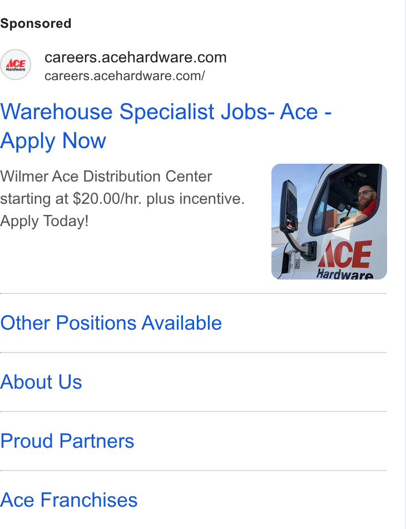
Task: Click the Wilmer Ace Distribution Center text
Action: tap(106, 177)
